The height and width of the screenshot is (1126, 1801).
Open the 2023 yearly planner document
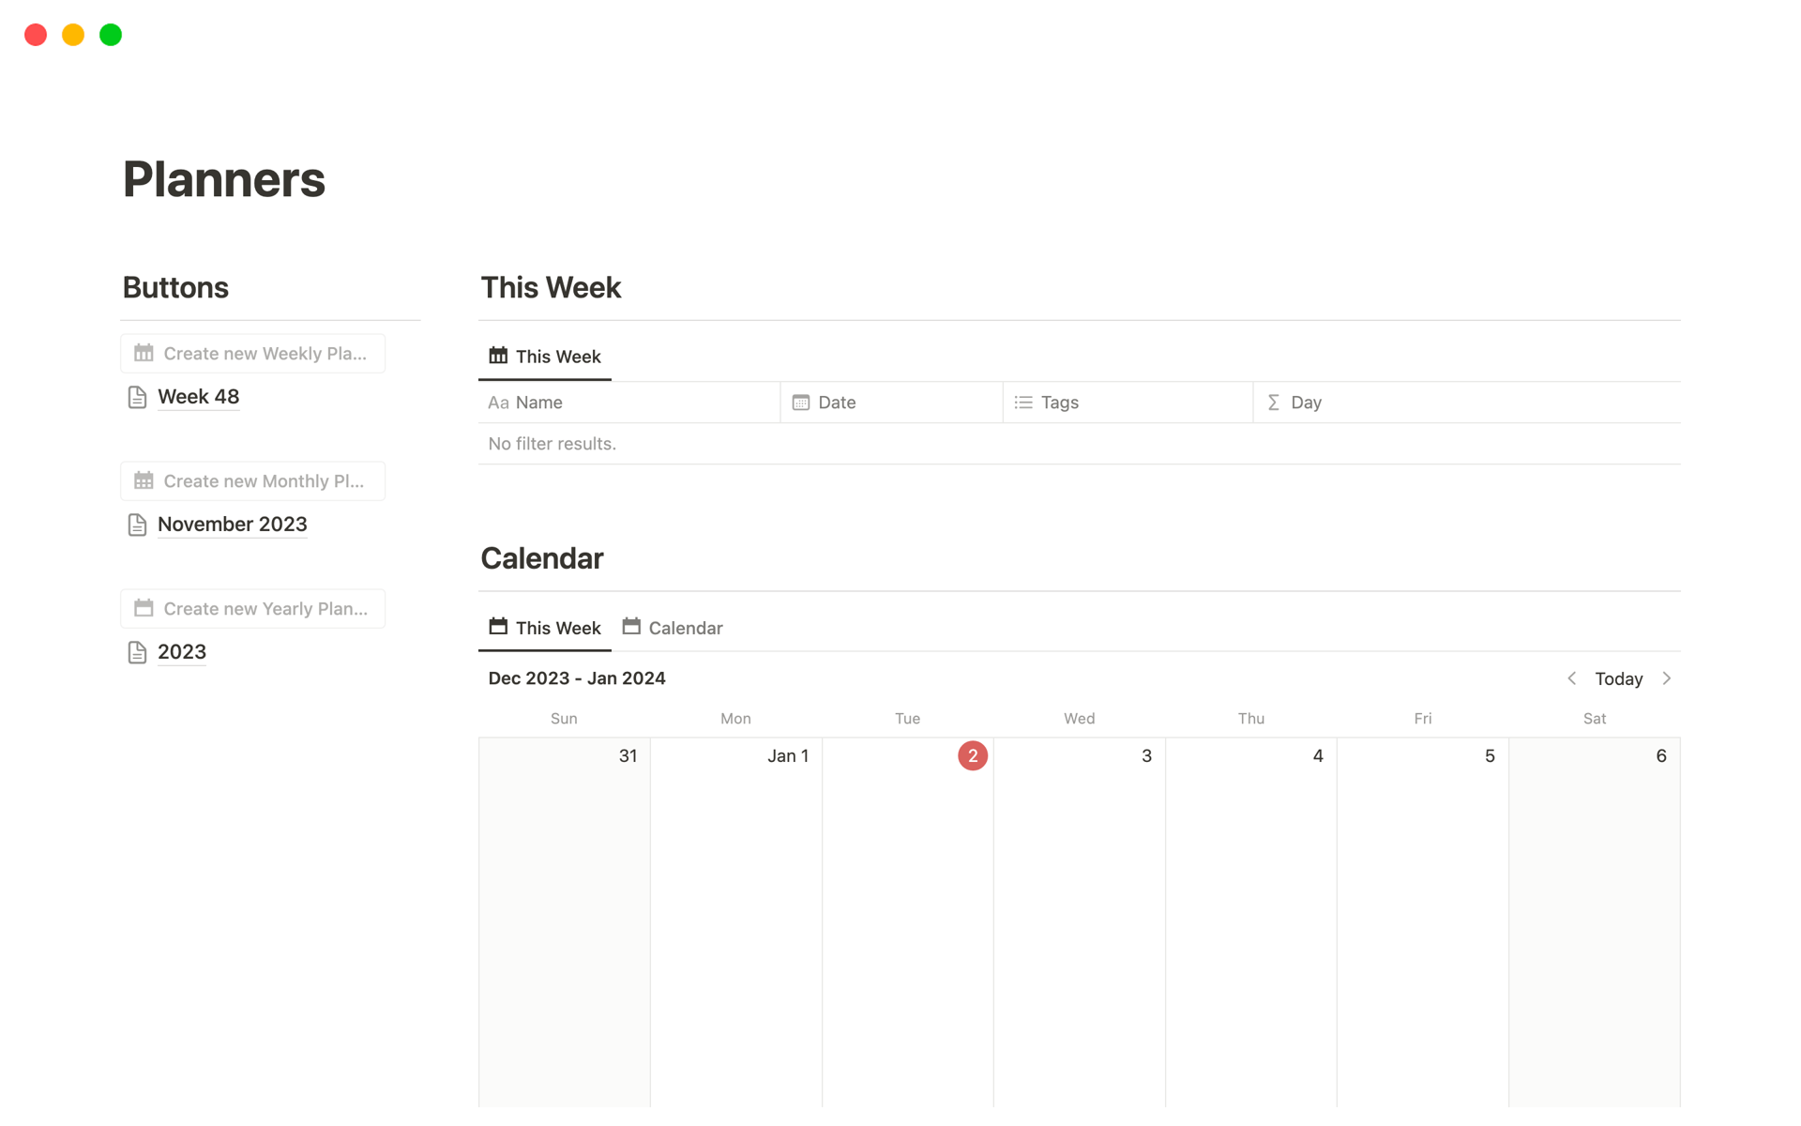coord(182,651)
